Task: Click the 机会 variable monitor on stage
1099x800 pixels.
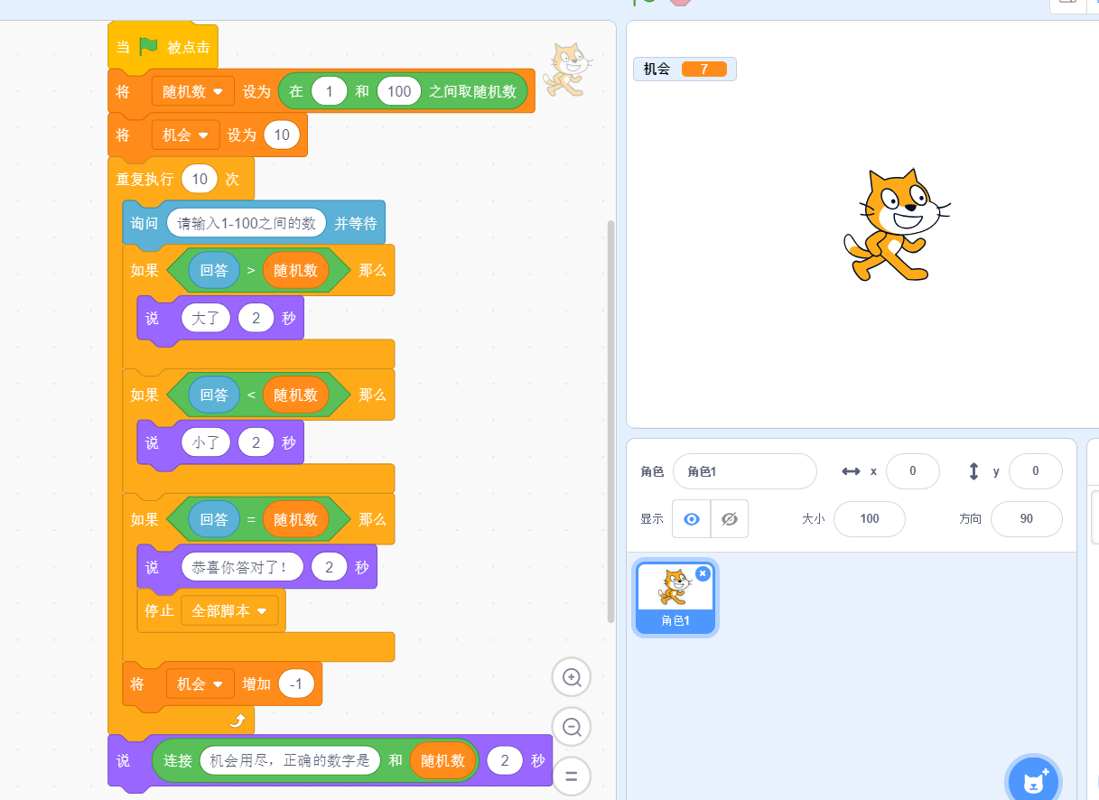Action: (x=685, y=69)
